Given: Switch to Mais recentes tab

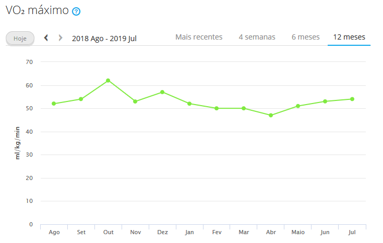Looking at the screenshot, I should coord(199,37).
